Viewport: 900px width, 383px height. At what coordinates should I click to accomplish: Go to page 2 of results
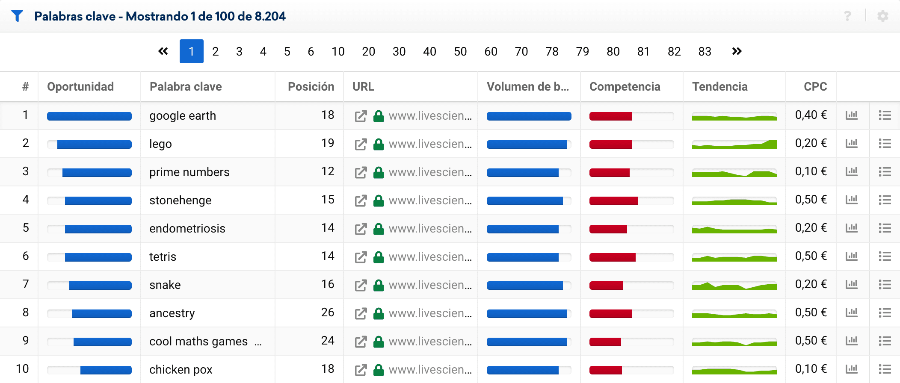[215, 51]
